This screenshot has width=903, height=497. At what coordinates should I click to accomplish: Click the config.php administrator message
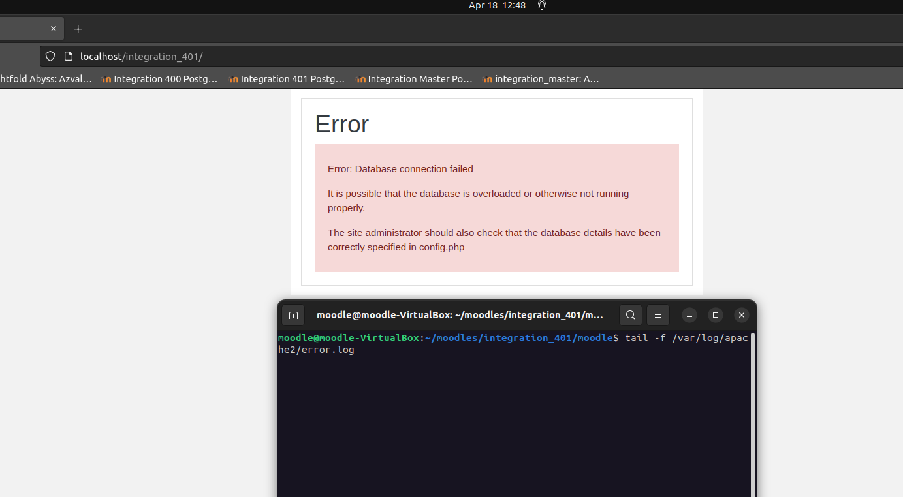(494, 240)
